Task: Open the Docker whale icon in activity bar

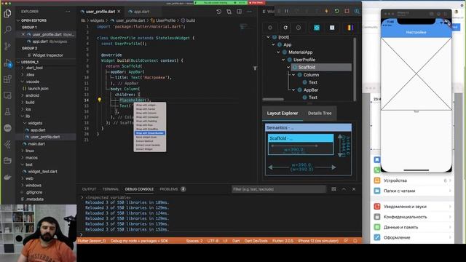Action: tap(8, 177)
